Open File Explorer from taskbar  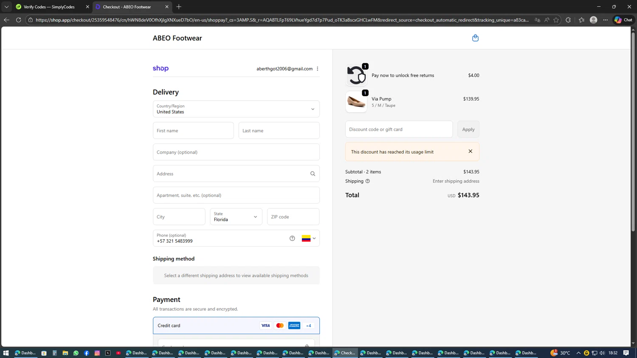pyautogui.click(x=65, y=353)
